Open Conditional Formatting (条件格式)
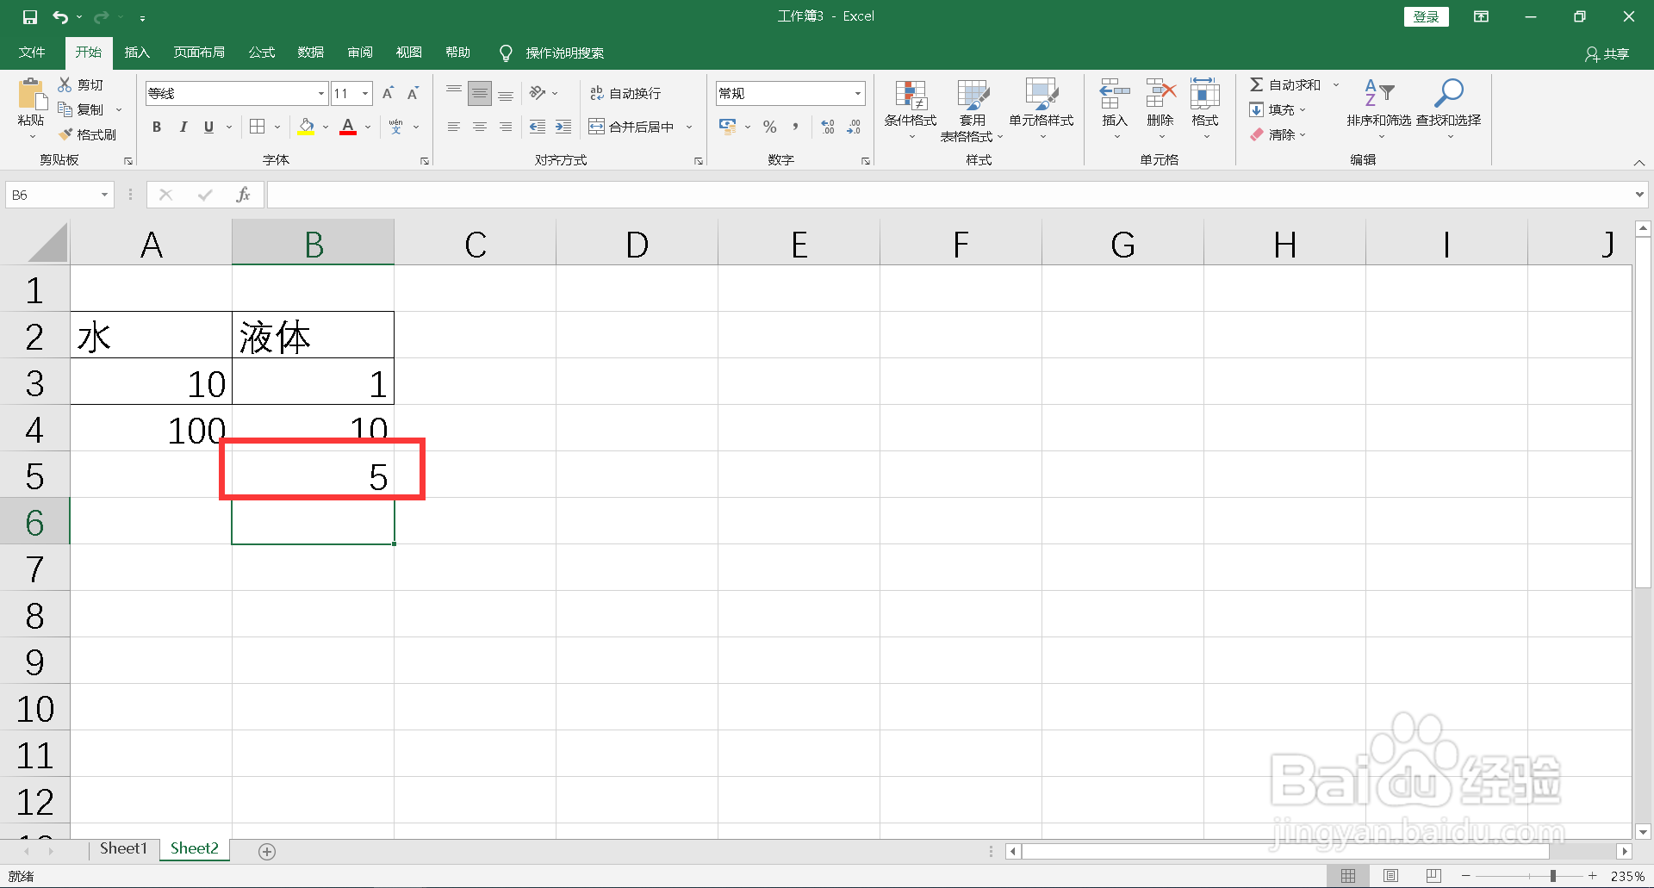 coord(911,109)
